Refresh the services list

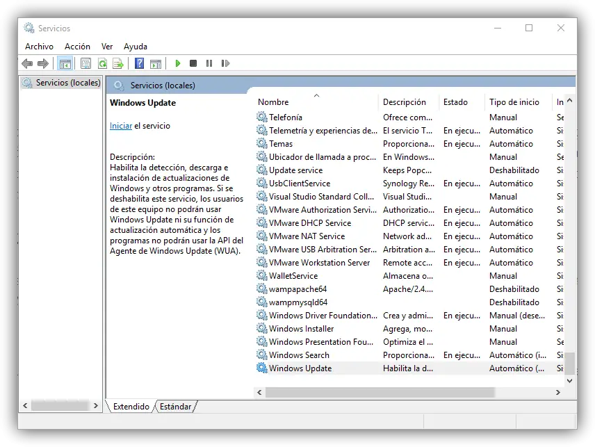tap(102, 63)
